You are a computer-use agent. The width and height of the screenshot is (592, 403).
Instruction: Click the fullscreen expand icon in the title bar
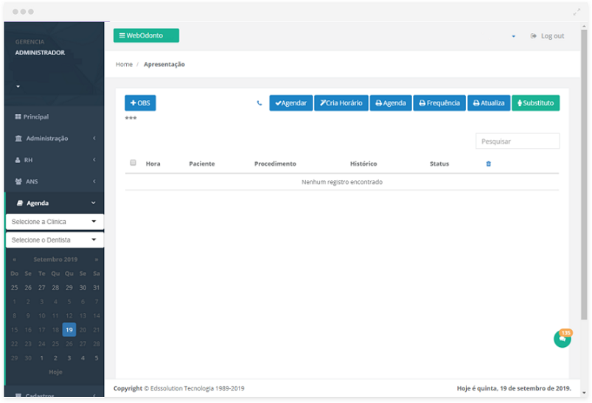576,12
